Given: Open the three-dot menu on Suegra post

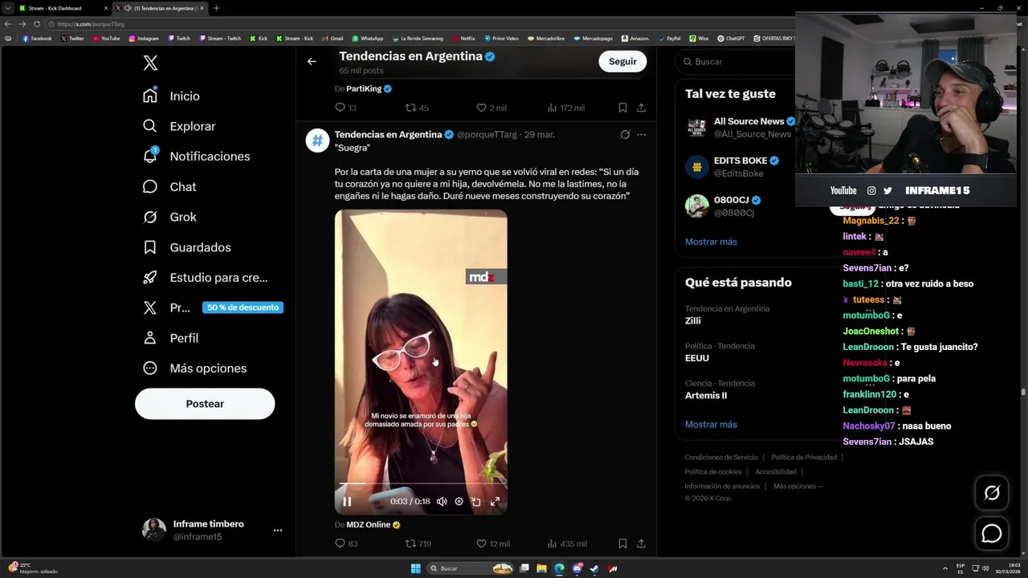Looking at the screenshot, I should (641, 135).
